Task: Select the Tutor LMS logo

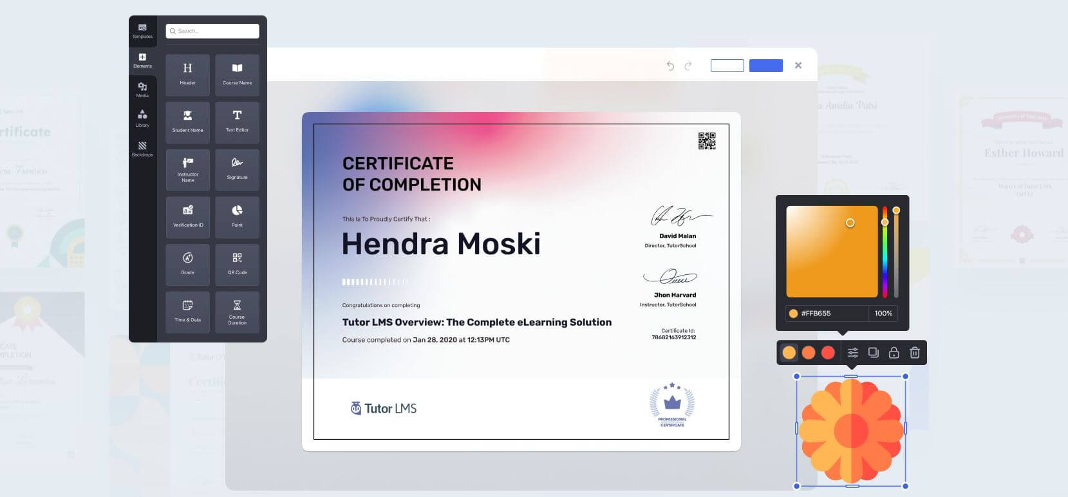Action: pyautogui.click(x=383, y=408)
